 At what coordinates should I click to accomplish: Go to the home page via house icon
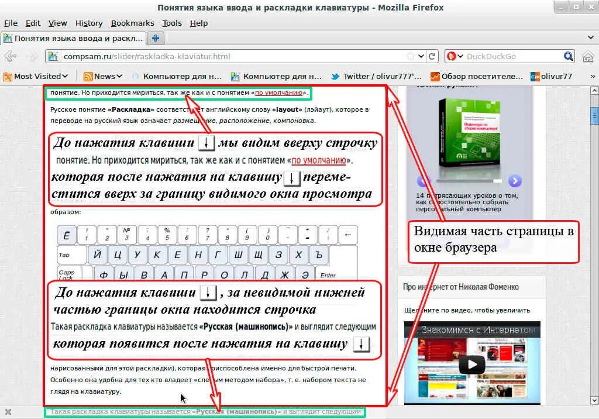[588, 57]
